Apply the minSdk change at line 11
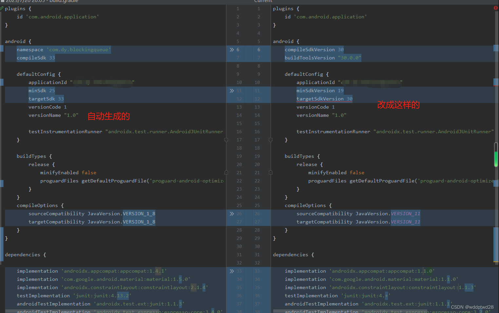Image resolution: width=499 pixels, height=313 pixels. tap(232, 91)
